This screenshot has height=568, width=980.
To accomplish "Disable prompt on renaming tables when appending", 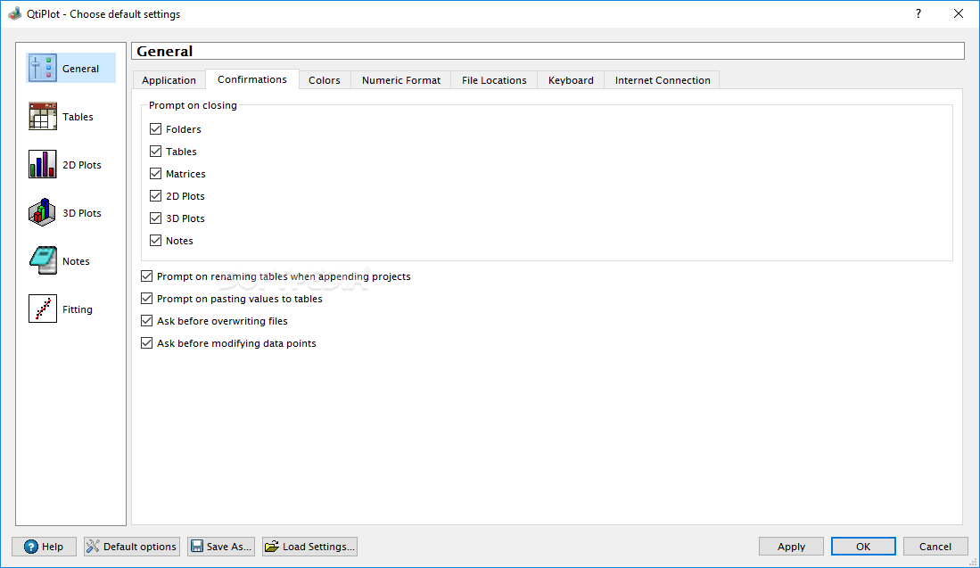I will click(147, 276).
